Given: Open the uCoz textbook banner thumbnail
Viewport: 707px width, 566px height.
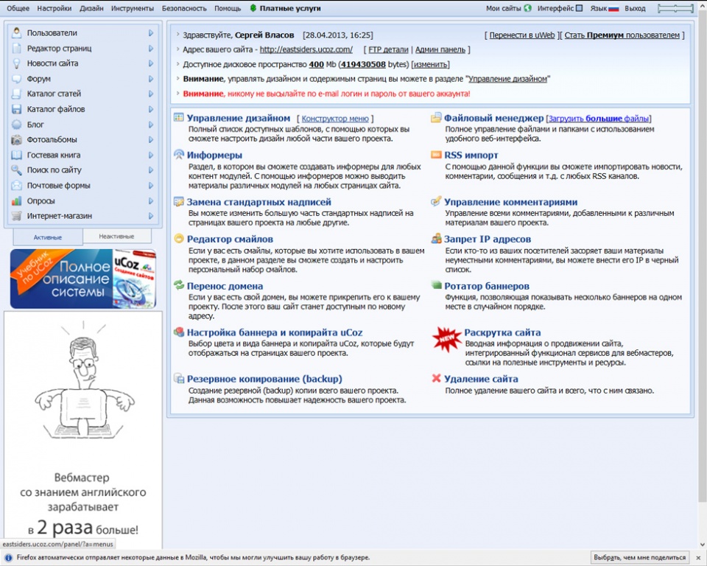Looking at the screenshot, I should click(x=83, y=279).
